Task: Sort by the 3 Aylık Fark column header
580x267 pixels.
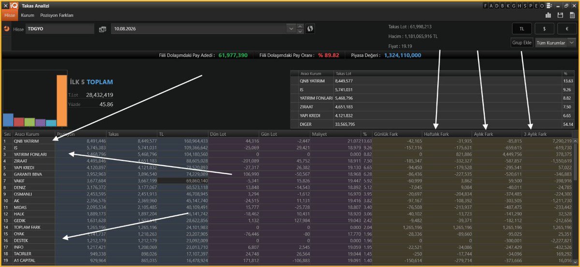Action: tap(548, 134)
